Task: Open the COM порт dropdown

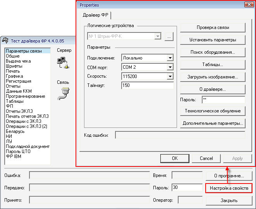Action: coord(170,67)
